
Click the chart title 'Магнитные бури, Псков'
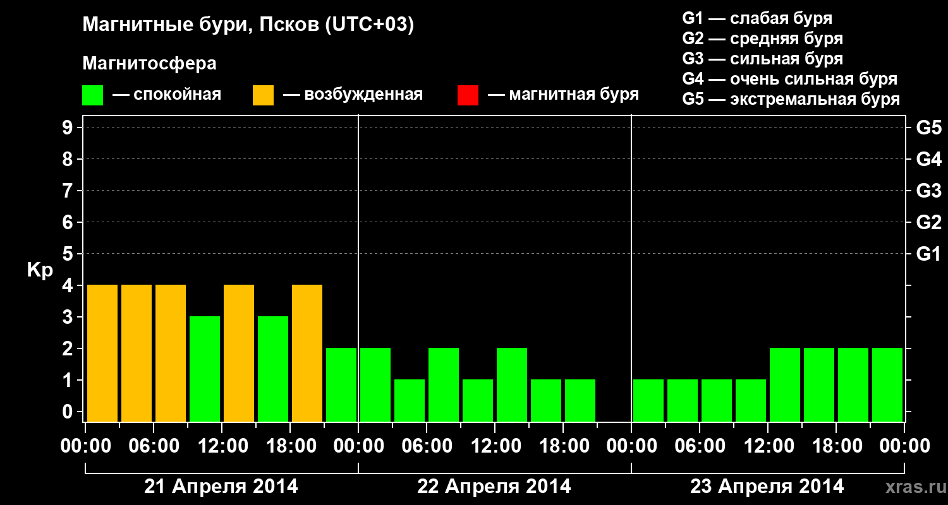248,25
